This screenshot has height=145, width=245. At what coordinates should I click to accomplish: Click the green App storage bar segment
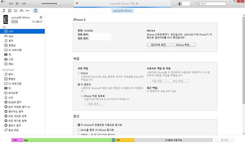(67, 140)
